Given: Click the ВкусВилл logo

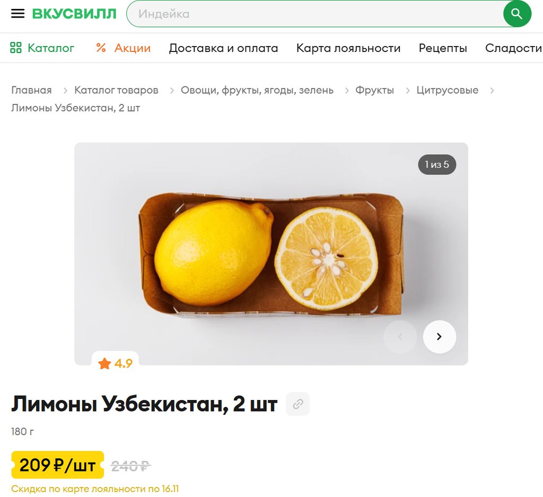Looking at the screenshot, I should [74, 14].
